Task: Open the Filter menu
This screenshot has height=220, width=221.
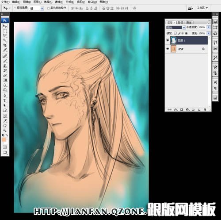Action: click(59, 2)
